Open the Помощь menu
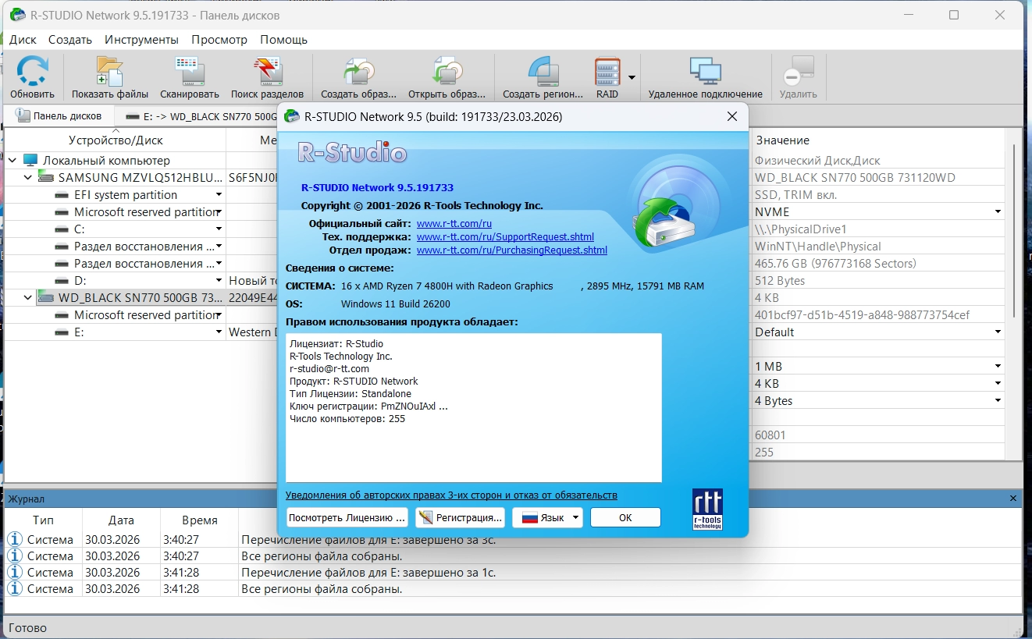Image resolution: width=1032 pixels, height=639 pixels. [283, 39]
